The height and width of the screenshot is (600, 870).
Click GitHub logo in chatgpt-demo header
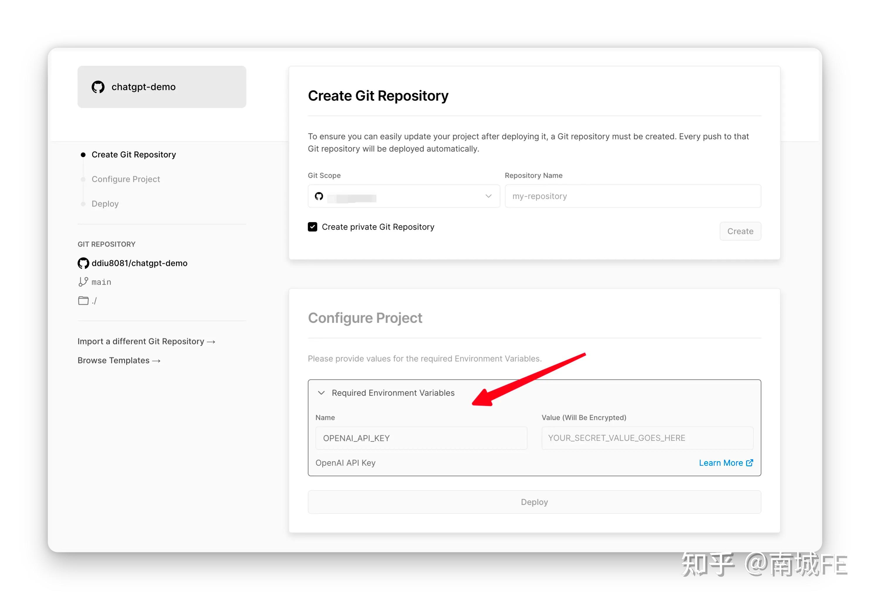click(x=98, y=87)
